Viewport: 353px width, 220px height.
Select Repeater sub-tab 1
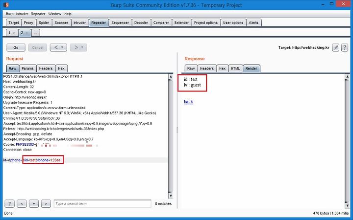tap(9, 33)
